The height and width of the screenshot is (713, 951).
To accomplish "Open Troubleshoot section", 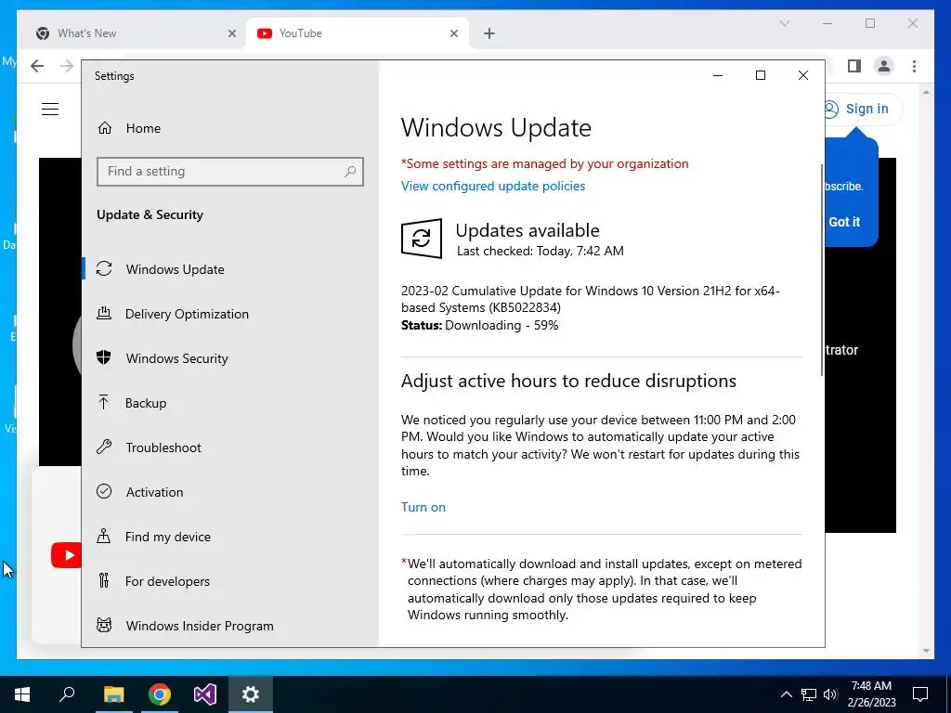I will 163,447.
